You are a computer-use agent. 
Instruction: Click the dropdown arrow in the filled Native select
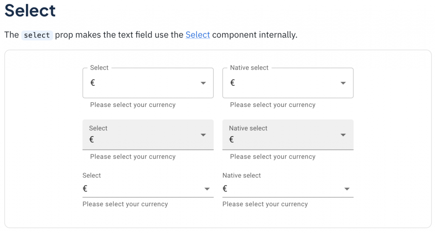[x=343, y=135]
